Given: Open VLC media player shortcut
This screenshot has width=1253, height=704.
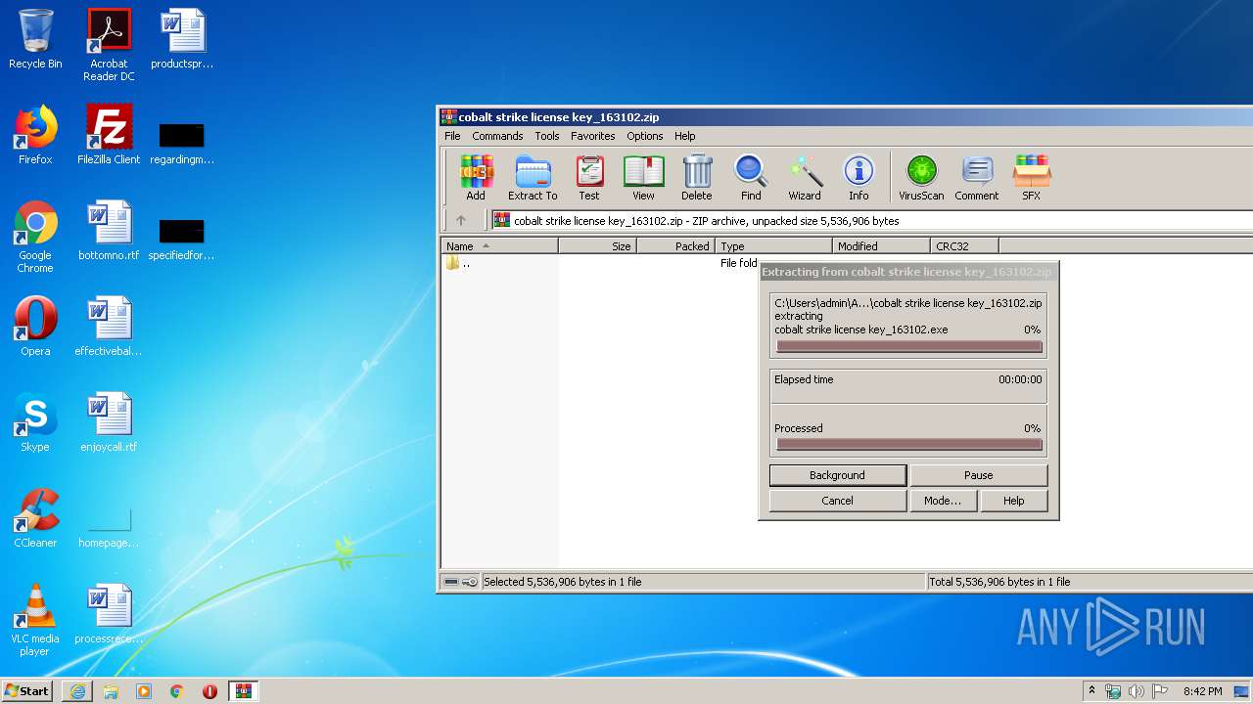Looking at the screenshot, I should coord(35,620).
